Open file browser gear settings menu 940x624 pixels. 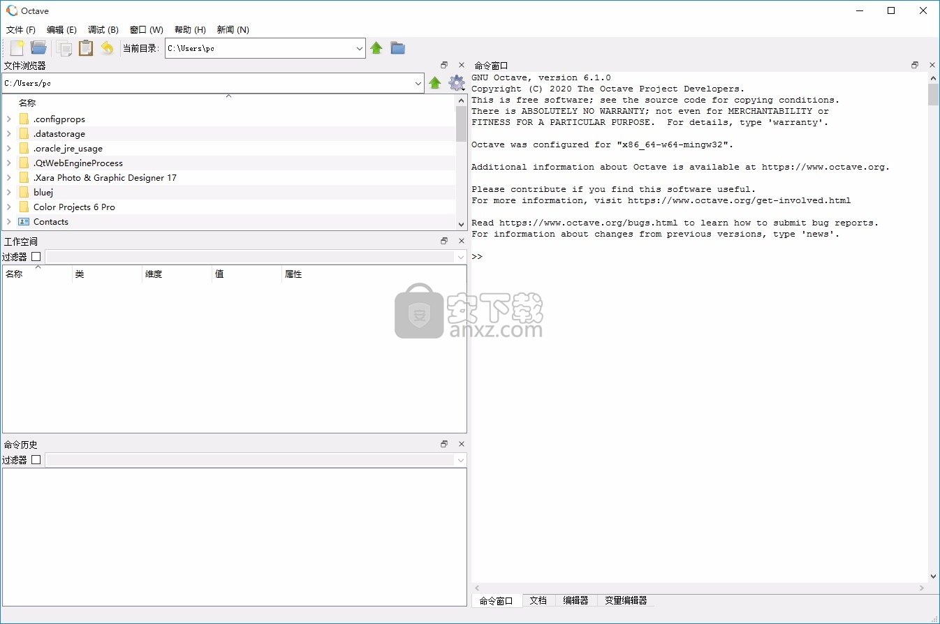(x=457, y=83)
